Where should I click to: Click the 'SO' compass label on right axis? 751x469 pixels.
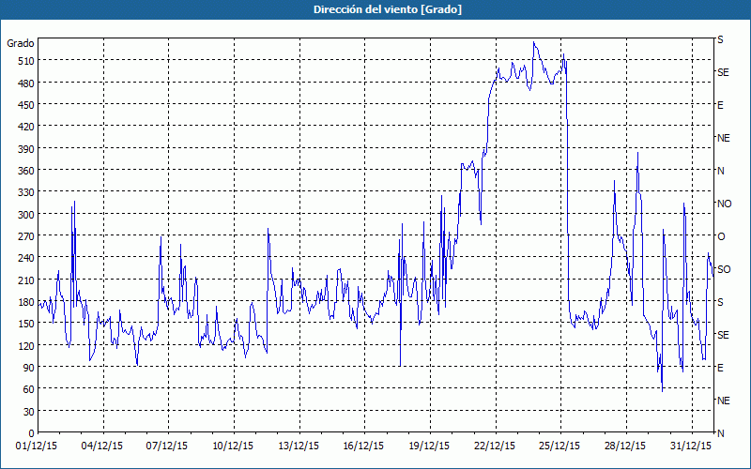pyautogui.click(x=724, y=269)
